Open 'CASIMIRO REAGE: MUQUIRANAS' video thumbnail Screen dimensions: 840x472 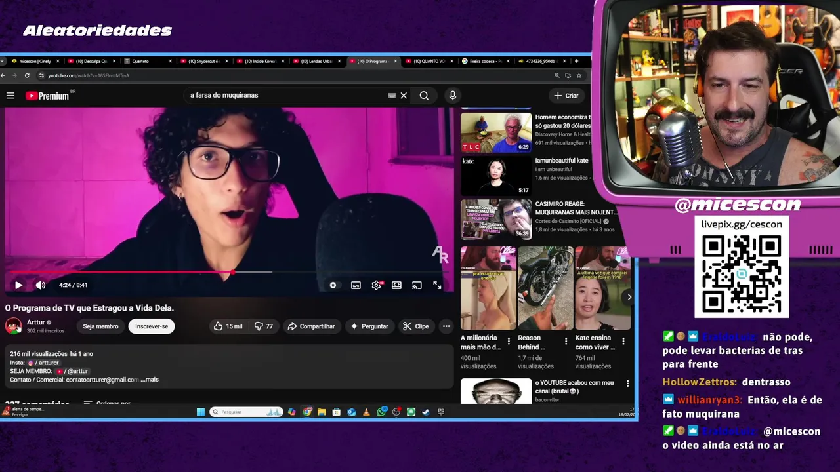pos(496,219)
